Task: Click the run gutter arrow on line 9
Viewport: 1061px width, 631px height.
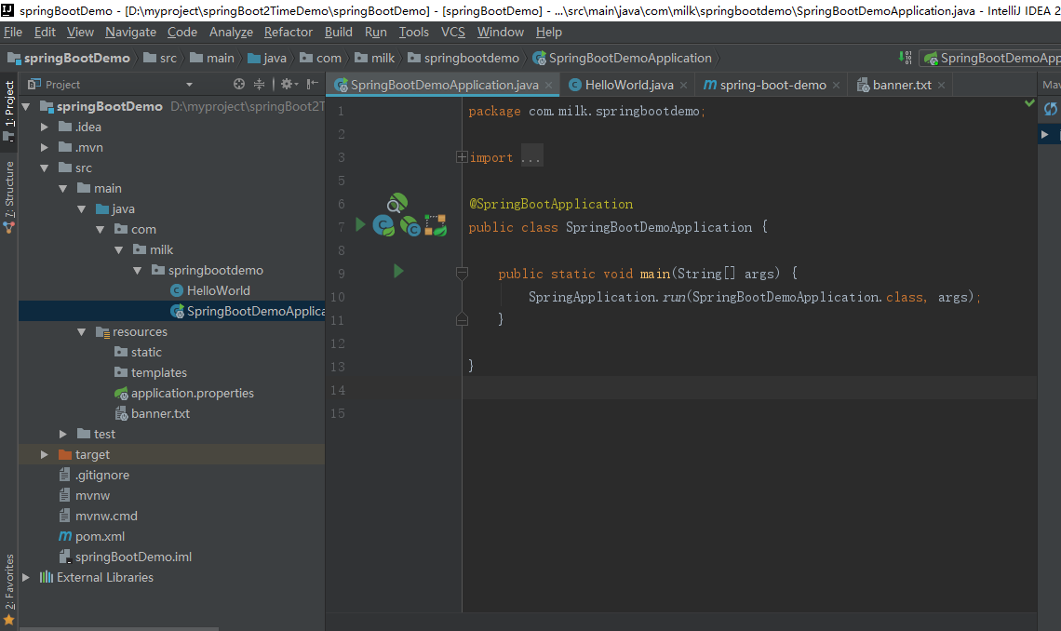Action: click(x=398, y=271)
